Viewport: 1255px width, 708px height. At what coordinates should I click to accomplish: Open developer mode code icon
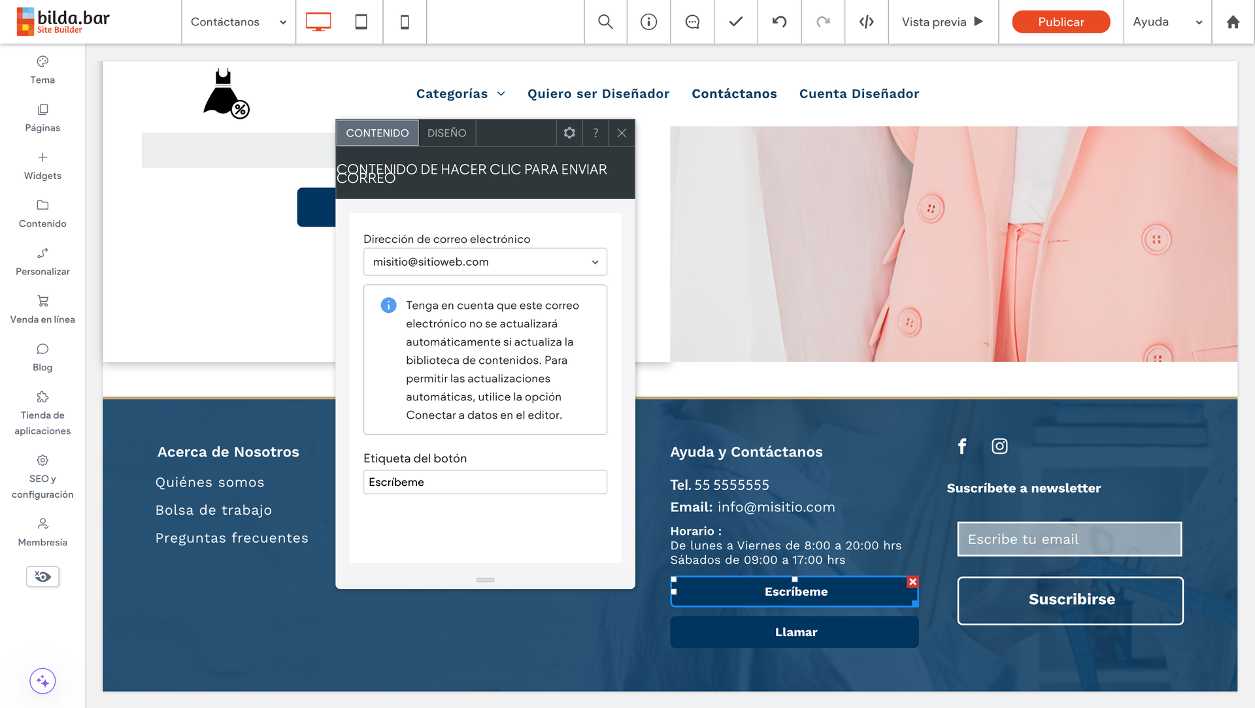[867, 22]
